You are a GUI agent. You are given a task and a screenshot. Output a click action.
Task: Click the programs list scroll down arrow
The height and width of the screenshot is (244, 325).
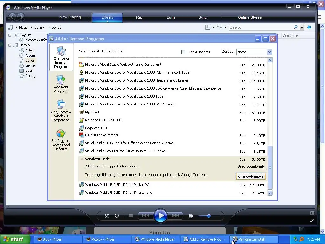point(270,193)
